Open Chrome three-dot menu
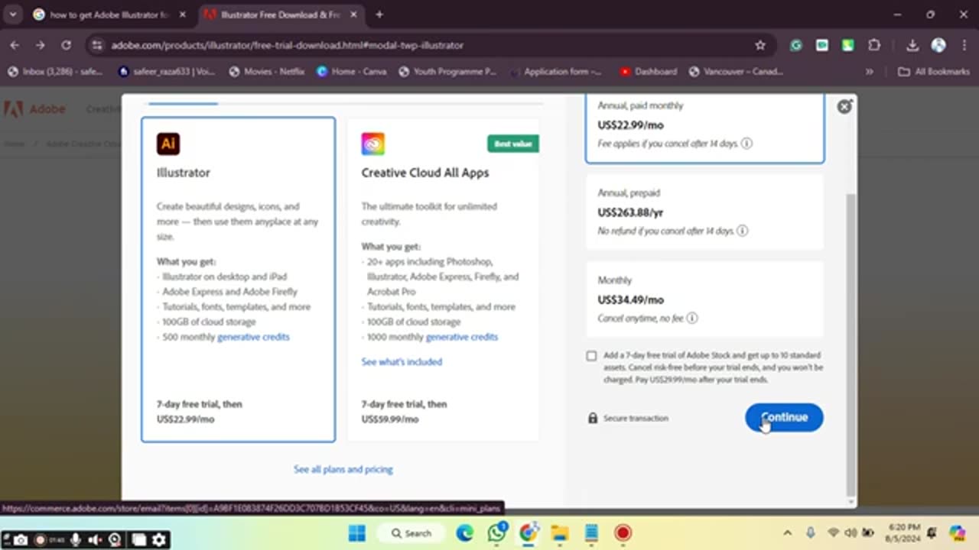 [x=963, y=45]
